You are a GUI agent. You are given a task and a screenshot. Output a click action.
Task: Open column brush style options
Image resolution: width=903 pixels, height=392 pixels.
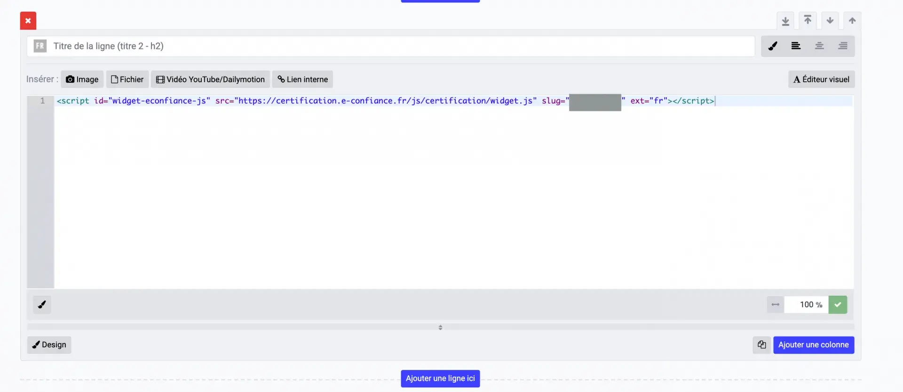(42, 305)
